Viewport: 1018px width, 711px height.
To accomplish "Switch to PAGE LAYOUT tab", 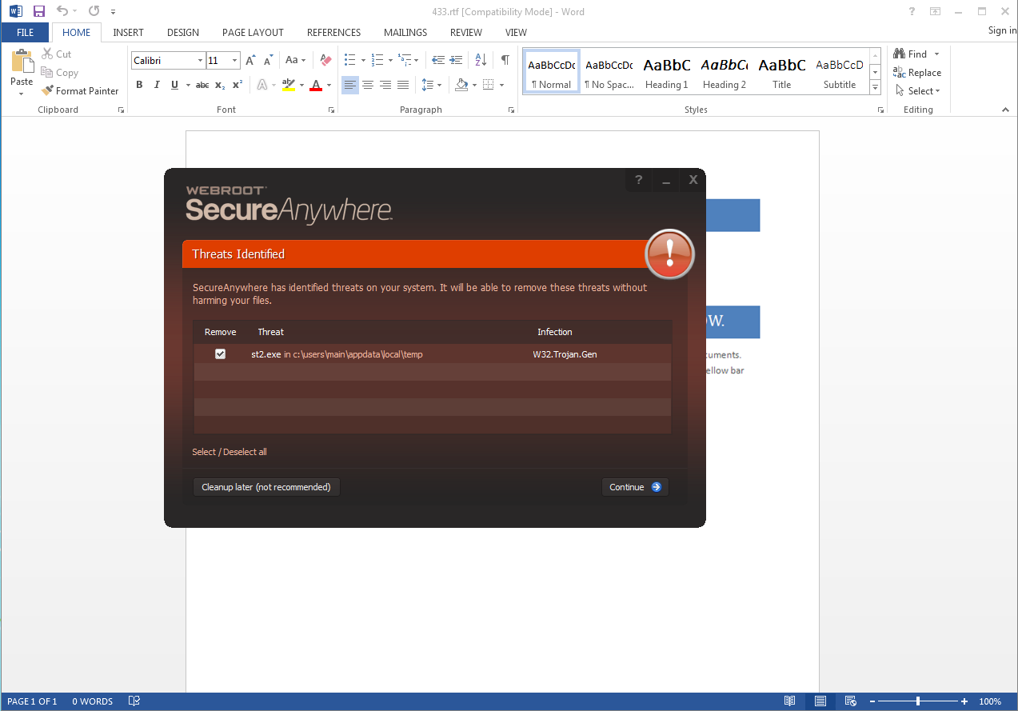I will (x=253, y=33).
